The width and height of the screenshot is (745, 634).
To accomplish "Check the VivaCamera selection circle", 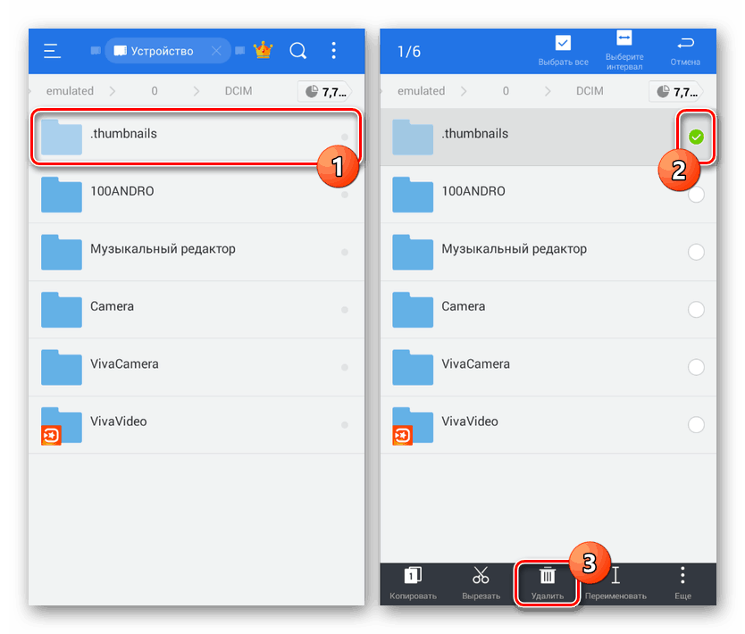I will pyautogui.click(x=696, y=367).
